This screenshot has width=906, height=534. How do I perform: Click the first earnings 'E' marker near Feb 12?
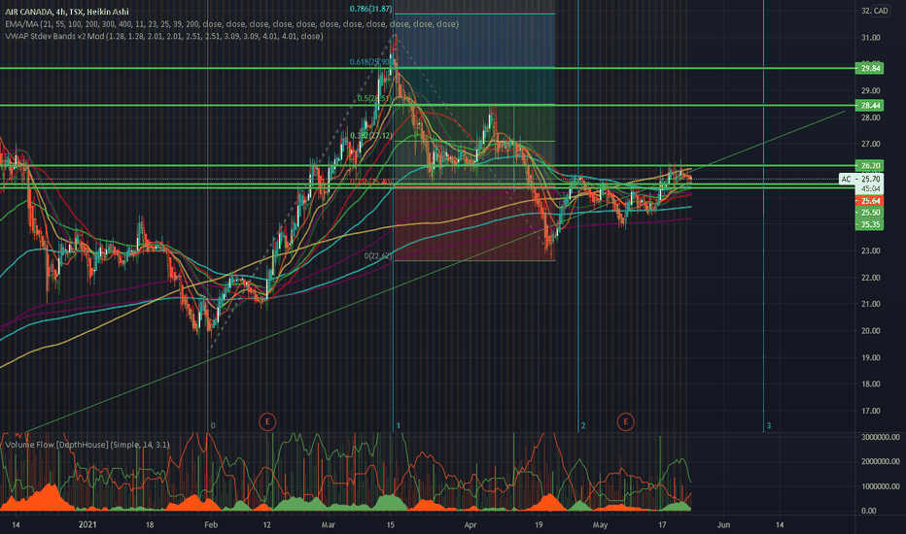click(267, 422)
